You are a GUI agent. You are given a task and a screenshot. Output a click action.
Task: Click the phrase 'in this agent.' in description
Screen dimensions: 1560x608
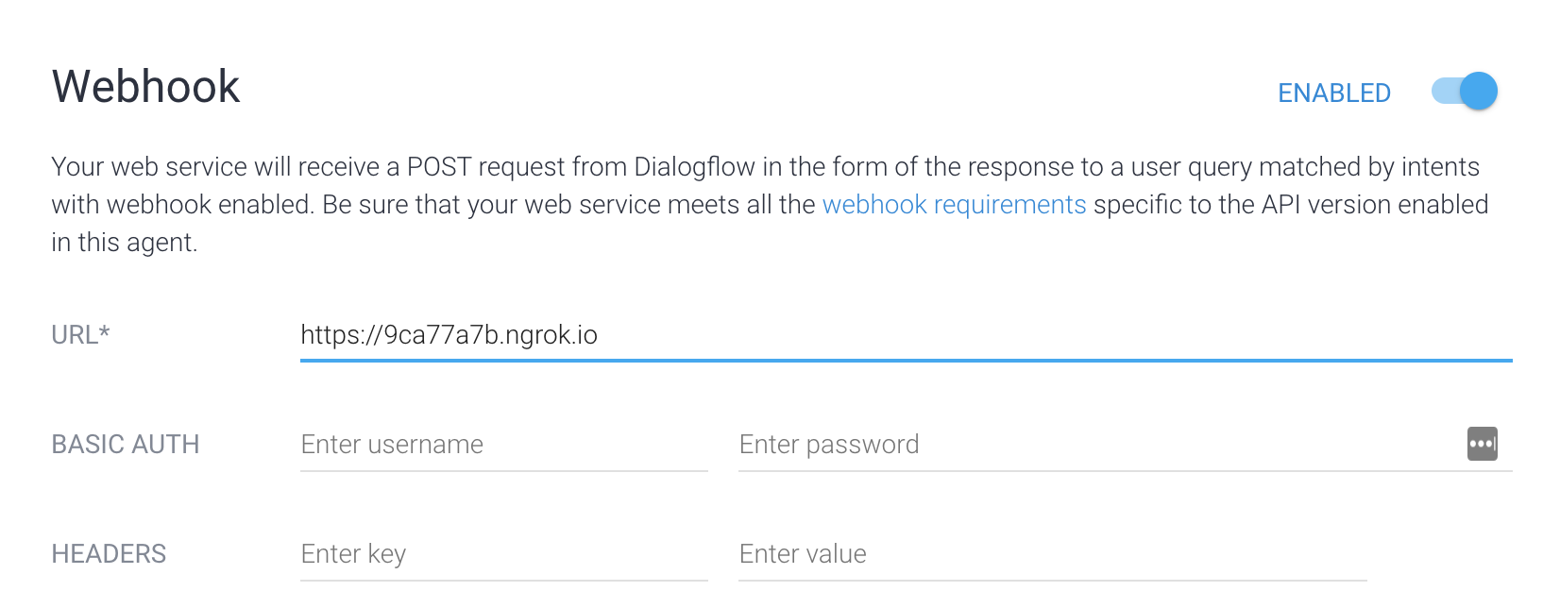[125, 243]
